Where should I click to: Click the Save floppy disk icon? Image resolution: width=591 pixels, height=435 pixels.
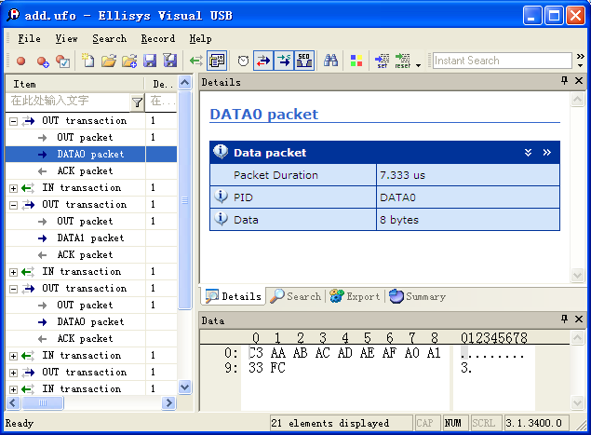click(x=149, y=61)
